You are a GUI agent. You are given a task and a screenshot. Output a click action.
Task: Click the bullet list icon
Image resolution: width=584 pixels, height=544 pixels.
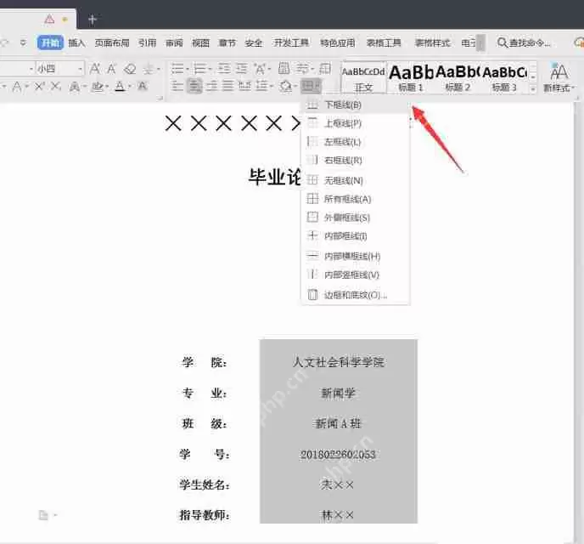[177, 69]
